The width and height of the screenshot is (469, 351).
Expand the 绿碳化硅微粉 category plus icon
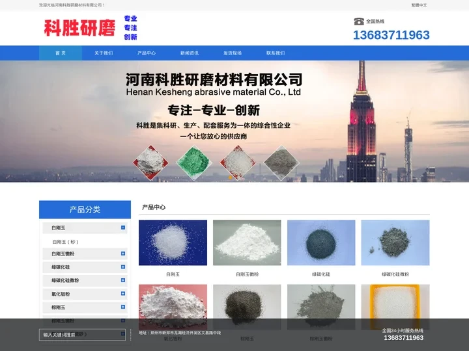(x=123, y=280)
